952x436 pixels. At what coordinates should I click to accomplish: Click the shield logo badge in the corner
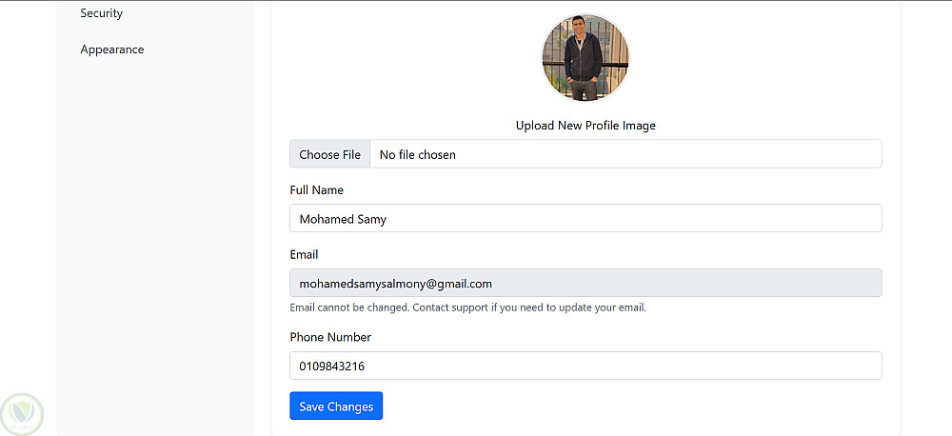(22, 413)
